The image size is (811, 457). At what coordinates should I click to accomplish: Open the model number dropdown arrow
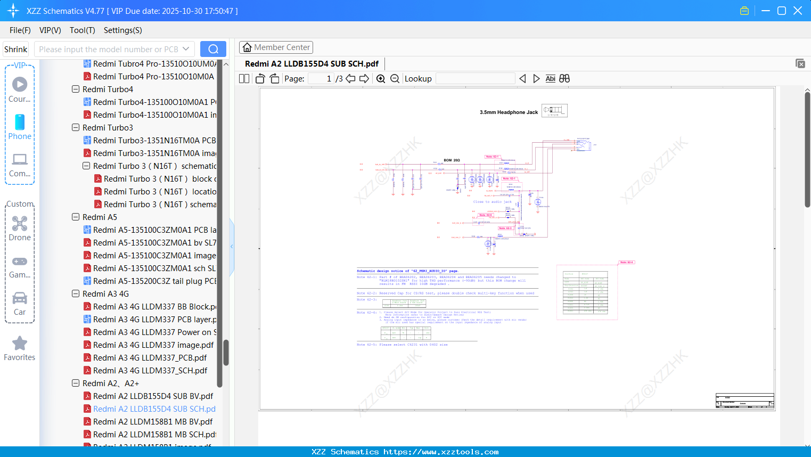pyautogui.click(x=186, y=49)
